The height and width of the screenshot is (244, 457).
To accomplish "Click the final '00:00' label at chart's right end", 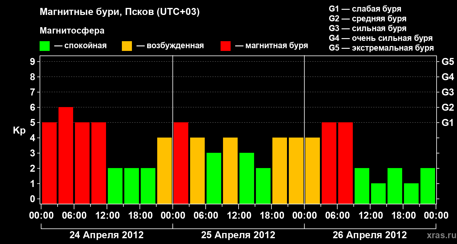I will click(x=436, y=216).
